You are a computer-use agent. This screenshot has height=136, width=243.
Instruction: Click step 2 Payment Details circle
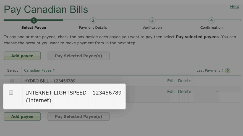pos(93,20)
